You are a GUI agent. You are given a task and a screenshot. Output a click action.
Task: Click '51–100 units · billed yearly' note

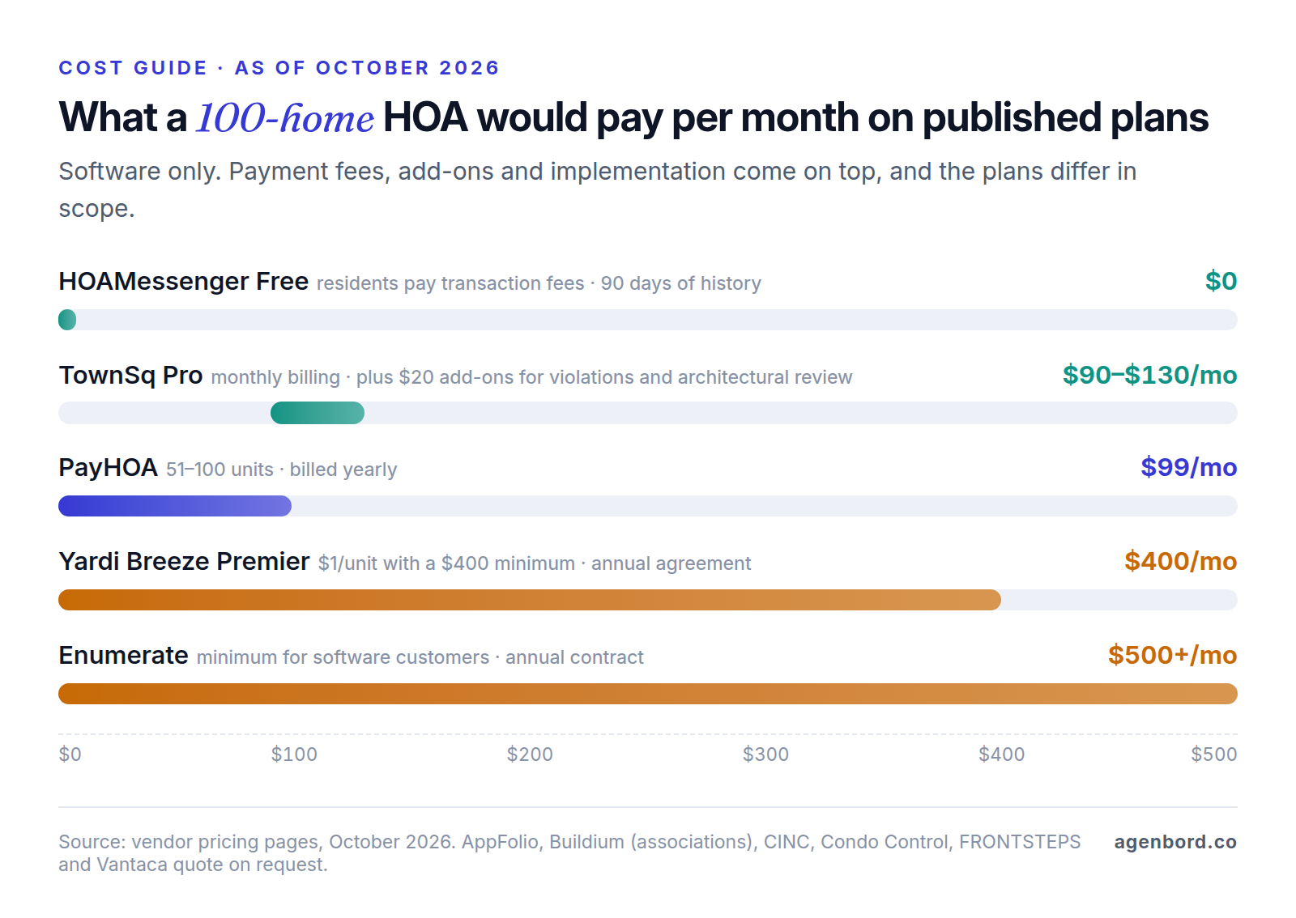click(x=282, y=470)
